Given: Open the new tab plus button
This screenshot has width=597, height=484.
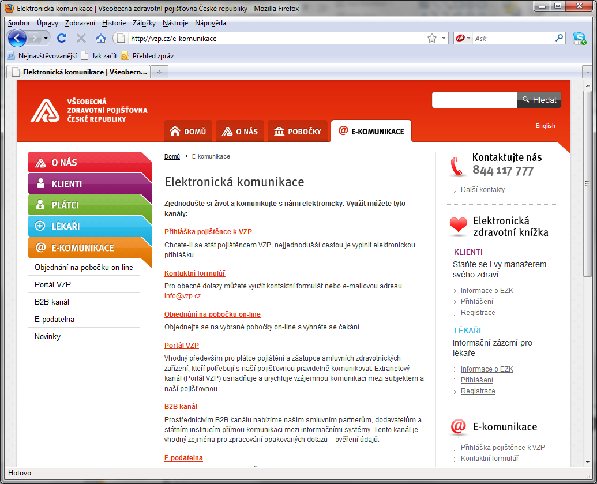Looking at the screenshot, I should (160, 72).
